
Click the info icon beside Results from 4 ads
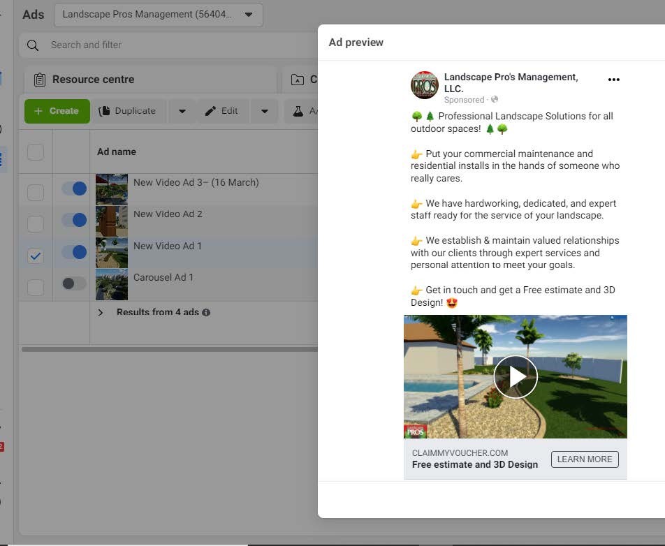pyautogui.click(x=206, y=313)
